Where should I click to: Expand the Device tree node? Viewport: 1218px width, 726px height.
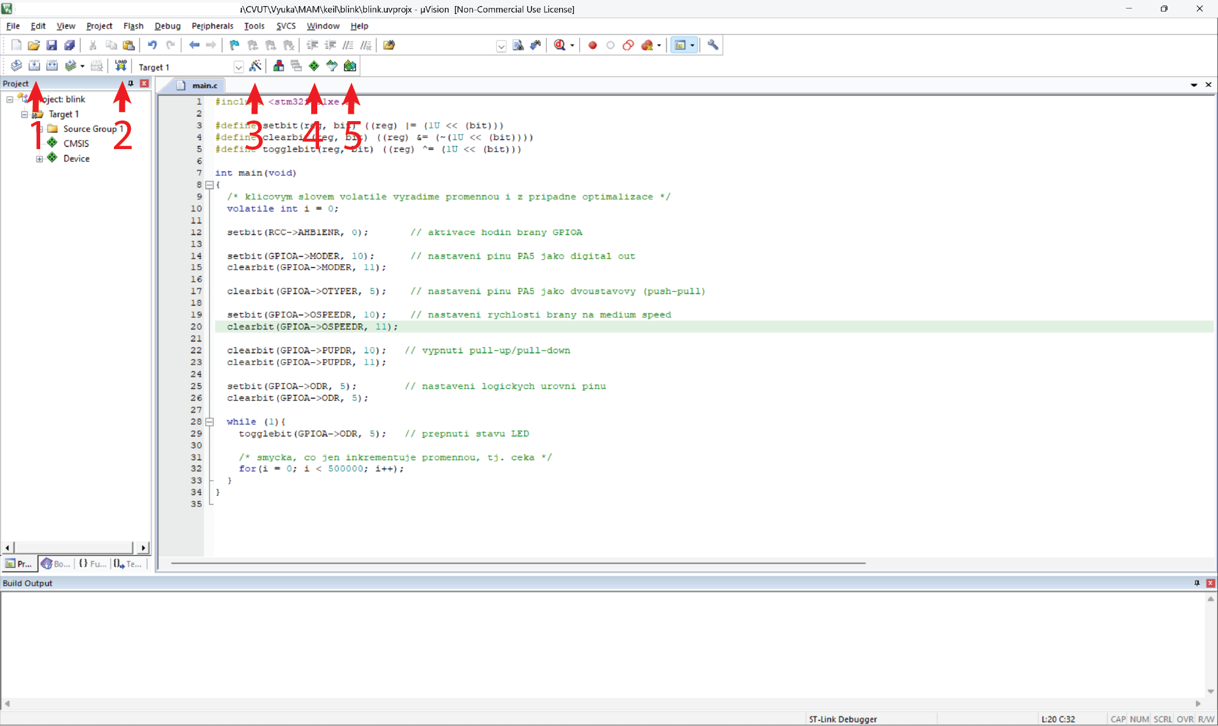[x=40, y=159]
